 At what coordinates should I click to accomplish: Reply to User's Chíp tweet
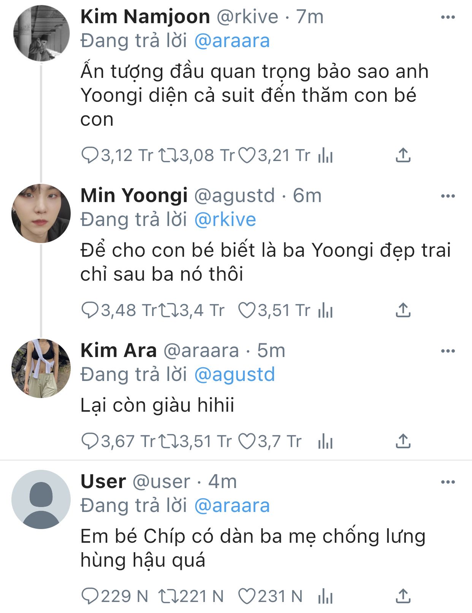pos(90,596)
